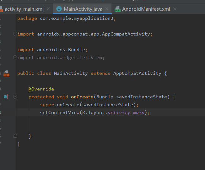Click the fold end marker of onCreate
The width and height of the screenshot is (205, 170).
pos(15,136)
